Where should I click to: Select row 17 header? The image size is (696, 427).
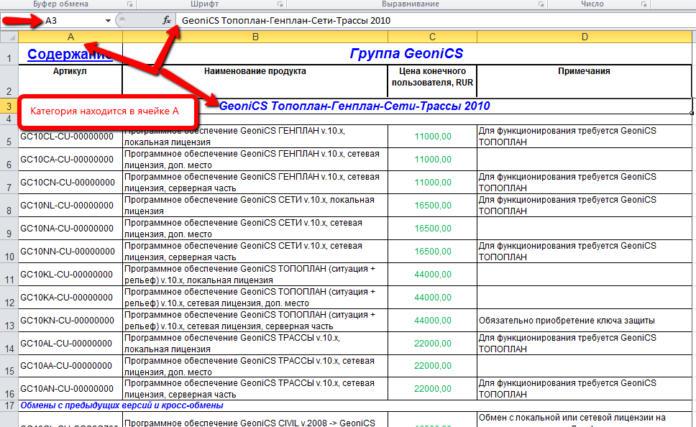pyautogui.click(x=9, y=405)
